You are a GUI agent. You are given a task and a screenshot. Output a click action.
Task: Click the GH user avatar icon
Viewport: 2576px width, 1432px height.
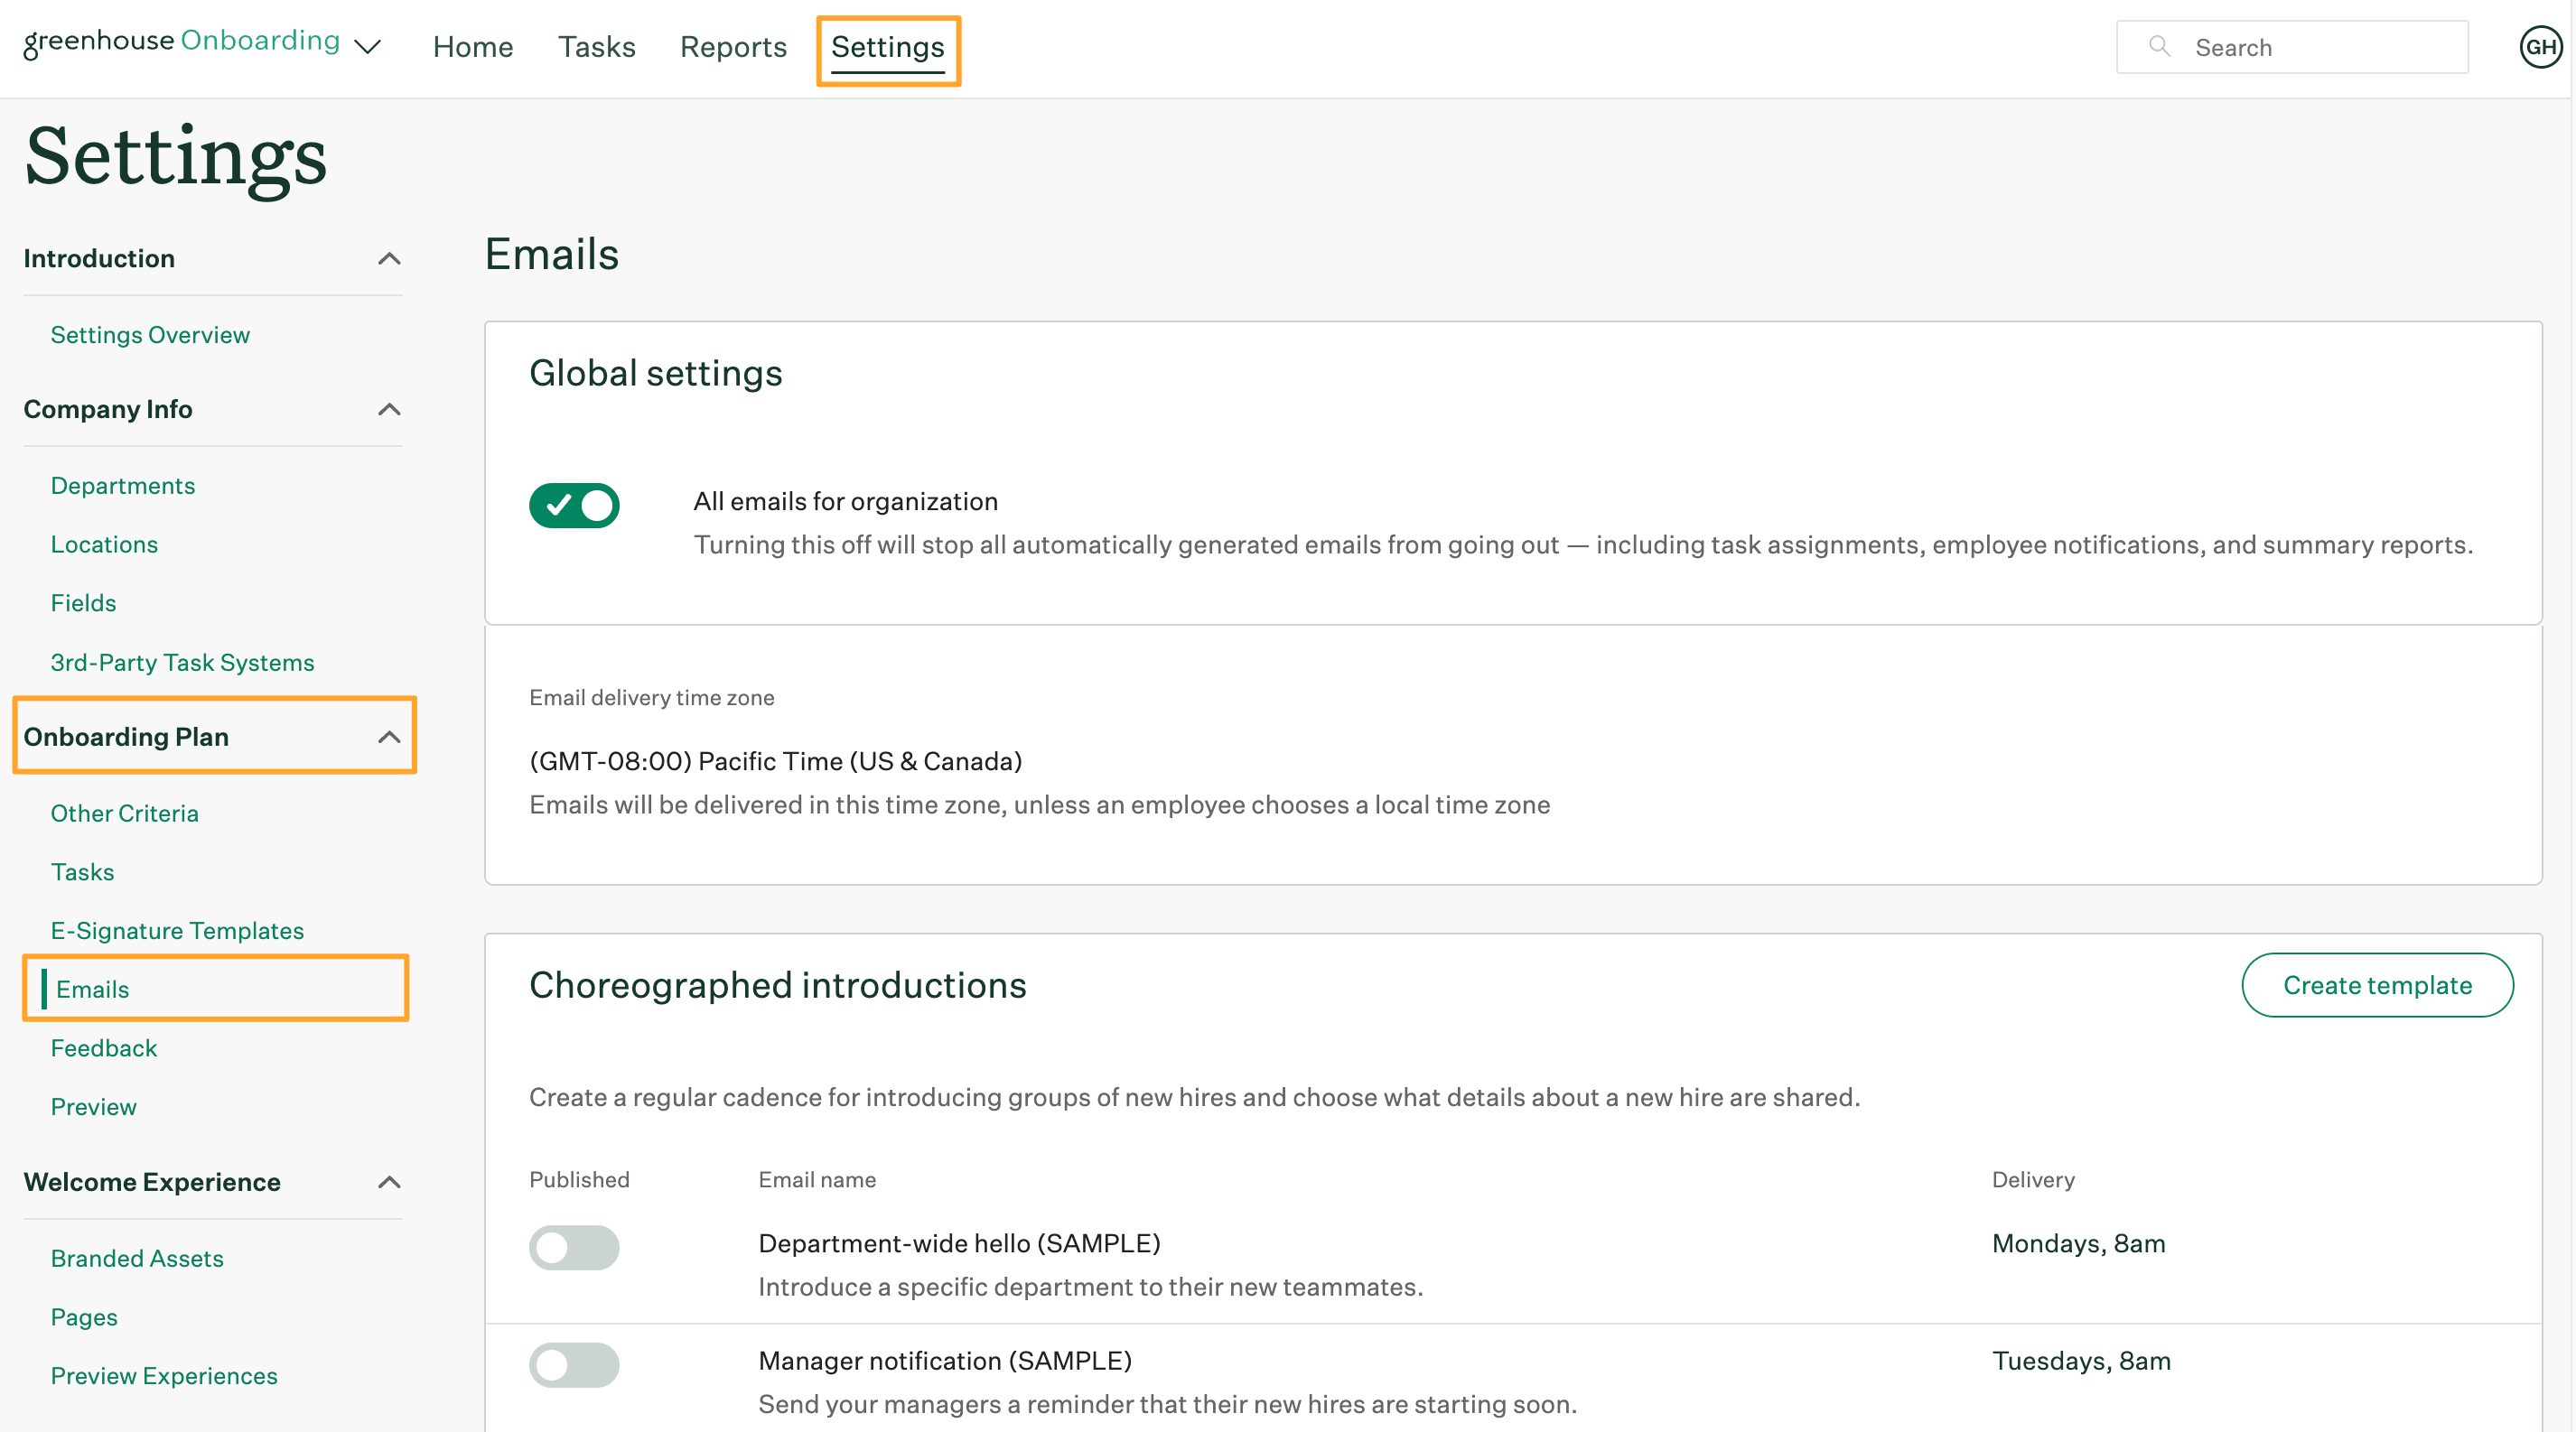[2535, 48]
